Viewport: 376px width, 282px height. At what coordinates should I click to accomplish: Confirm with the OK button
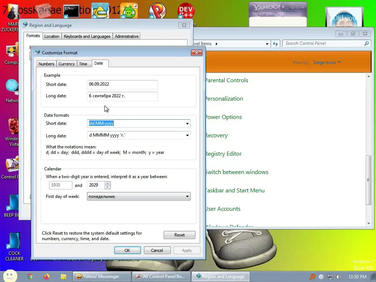[x=127, y=250]
